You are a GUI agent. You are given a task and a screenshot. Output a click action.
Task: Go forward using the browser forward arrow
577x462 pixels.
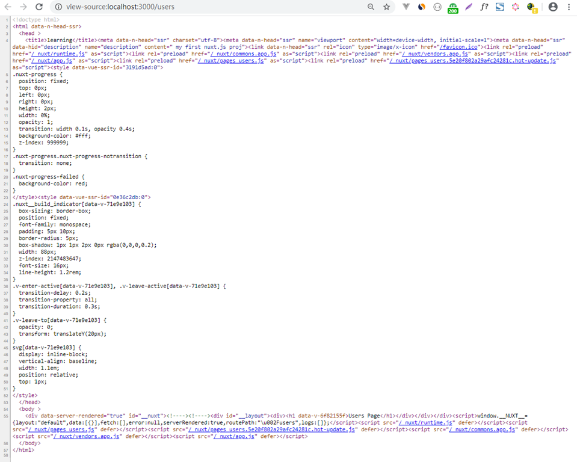23,7
